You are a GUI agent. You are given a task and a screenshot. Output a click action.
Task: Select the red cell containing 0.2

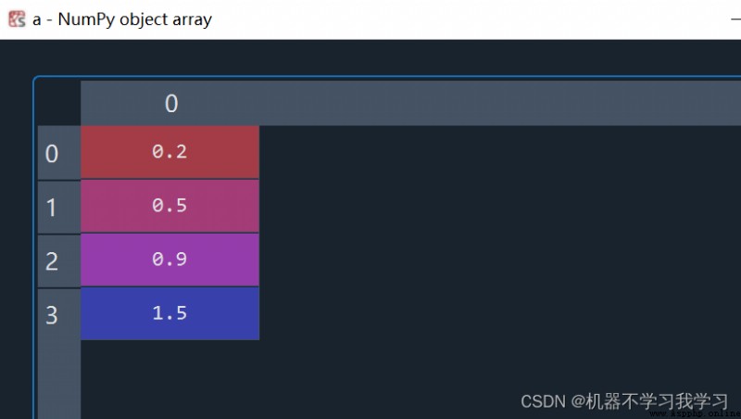[170, 152]
